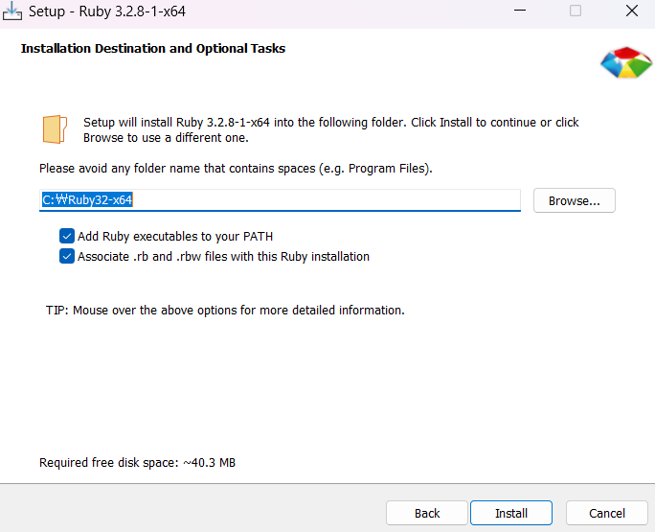Screen dimensions: 655x532
Task: Disable the .rb and .rbw file association checkbox
Action: click(x=67, y=256)
